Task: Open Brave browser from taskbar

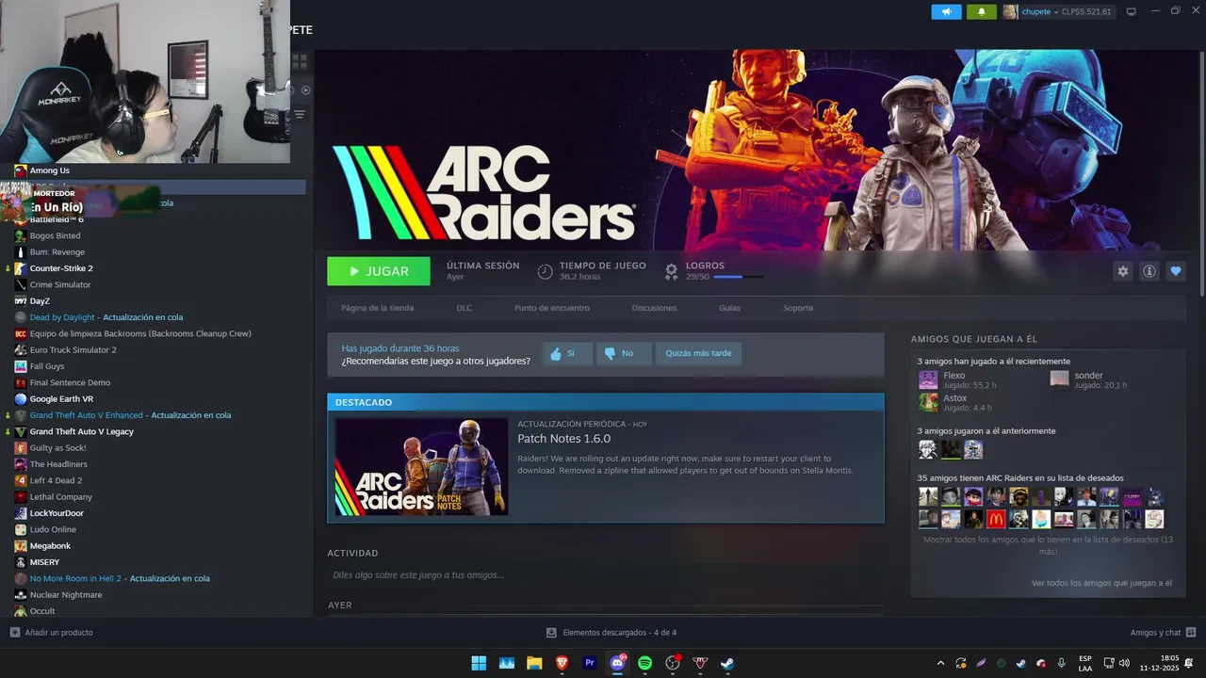Action: click(562, 663)
